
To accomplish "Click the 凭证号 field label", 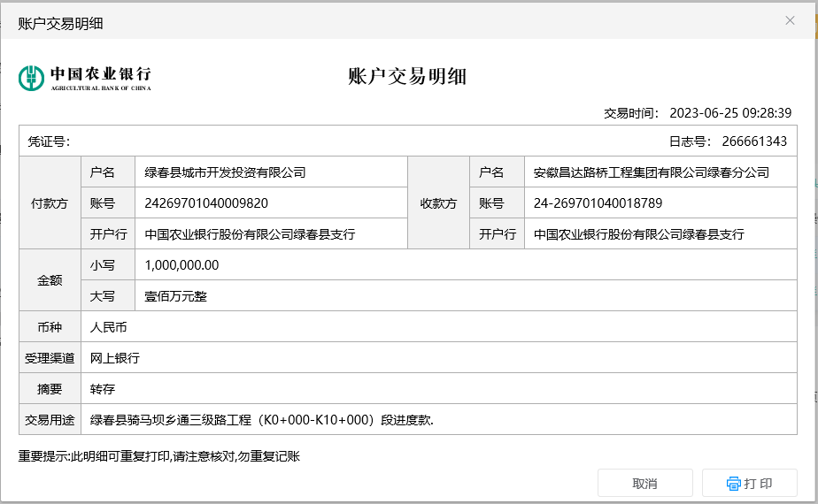I will [49, 141].
